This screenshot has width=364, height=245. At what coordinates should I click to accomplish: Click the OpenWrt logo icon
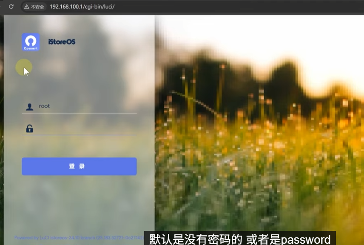31,42
